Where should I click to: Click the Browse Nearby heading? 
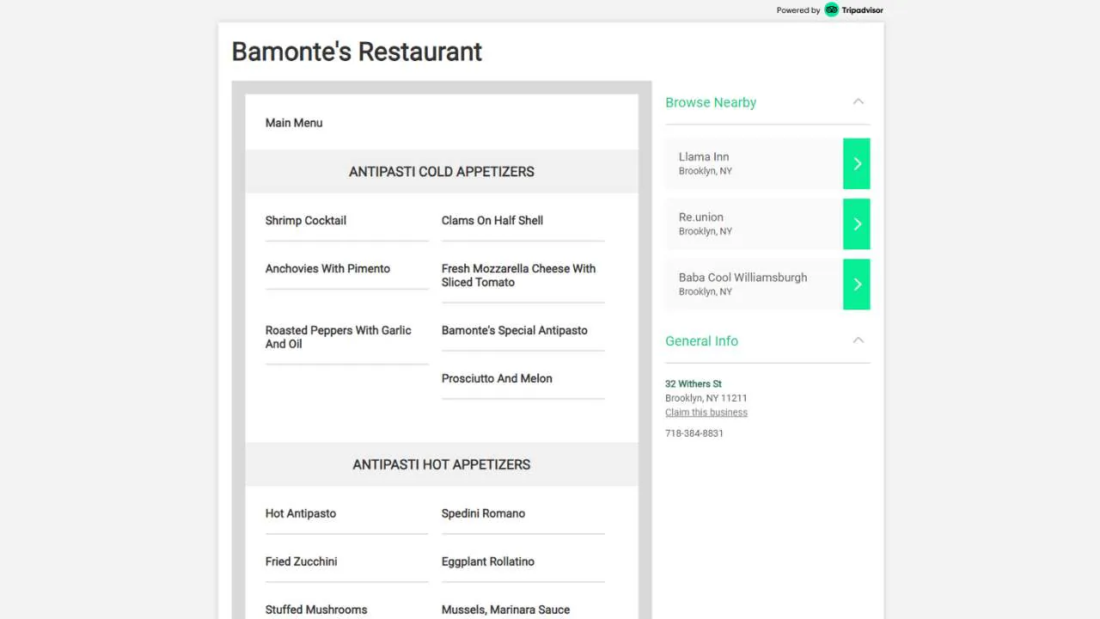pyautogui.click(x=711, y=102)
